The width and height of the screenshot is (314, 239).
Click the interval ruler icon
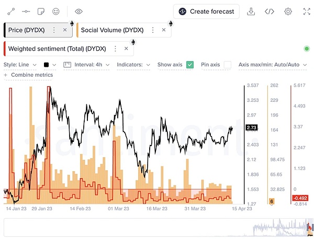(68, 65)
